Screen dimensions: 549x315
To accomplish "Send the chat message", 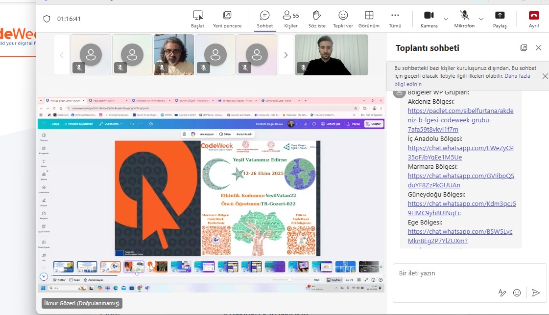I will (536, 293).
